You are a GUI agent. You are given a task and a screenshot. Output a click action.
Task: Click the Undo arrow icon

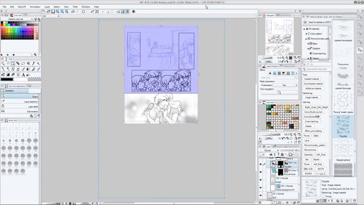click(x=73, y=11)
